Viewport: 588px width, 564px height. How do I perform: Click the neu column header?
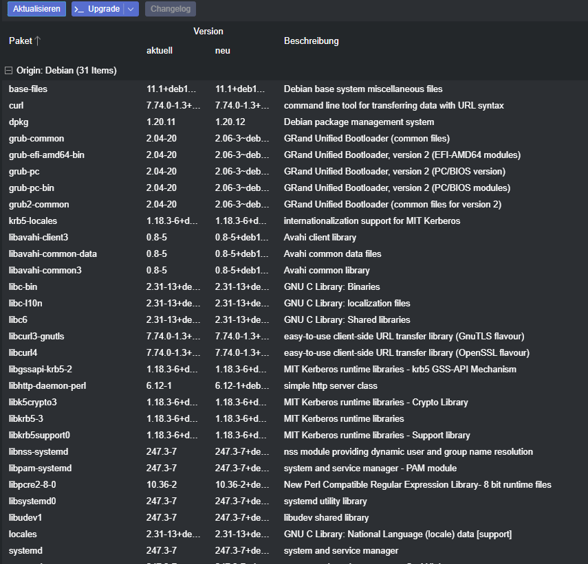pyautogui.click(x=223, y=51)
